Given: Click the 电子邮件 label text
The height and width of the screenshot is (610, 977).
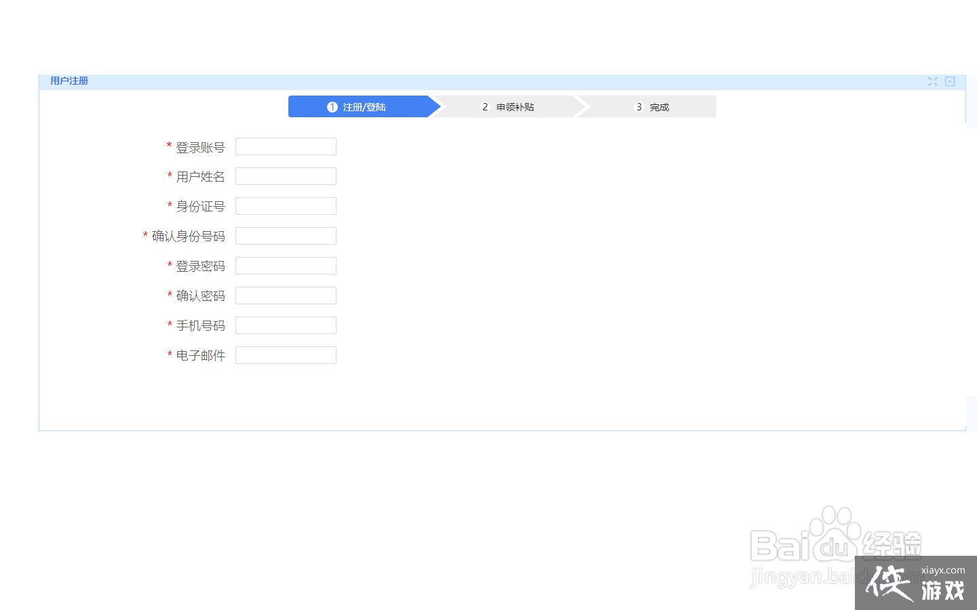Looking at the screenshot, I should pos(200,356).
